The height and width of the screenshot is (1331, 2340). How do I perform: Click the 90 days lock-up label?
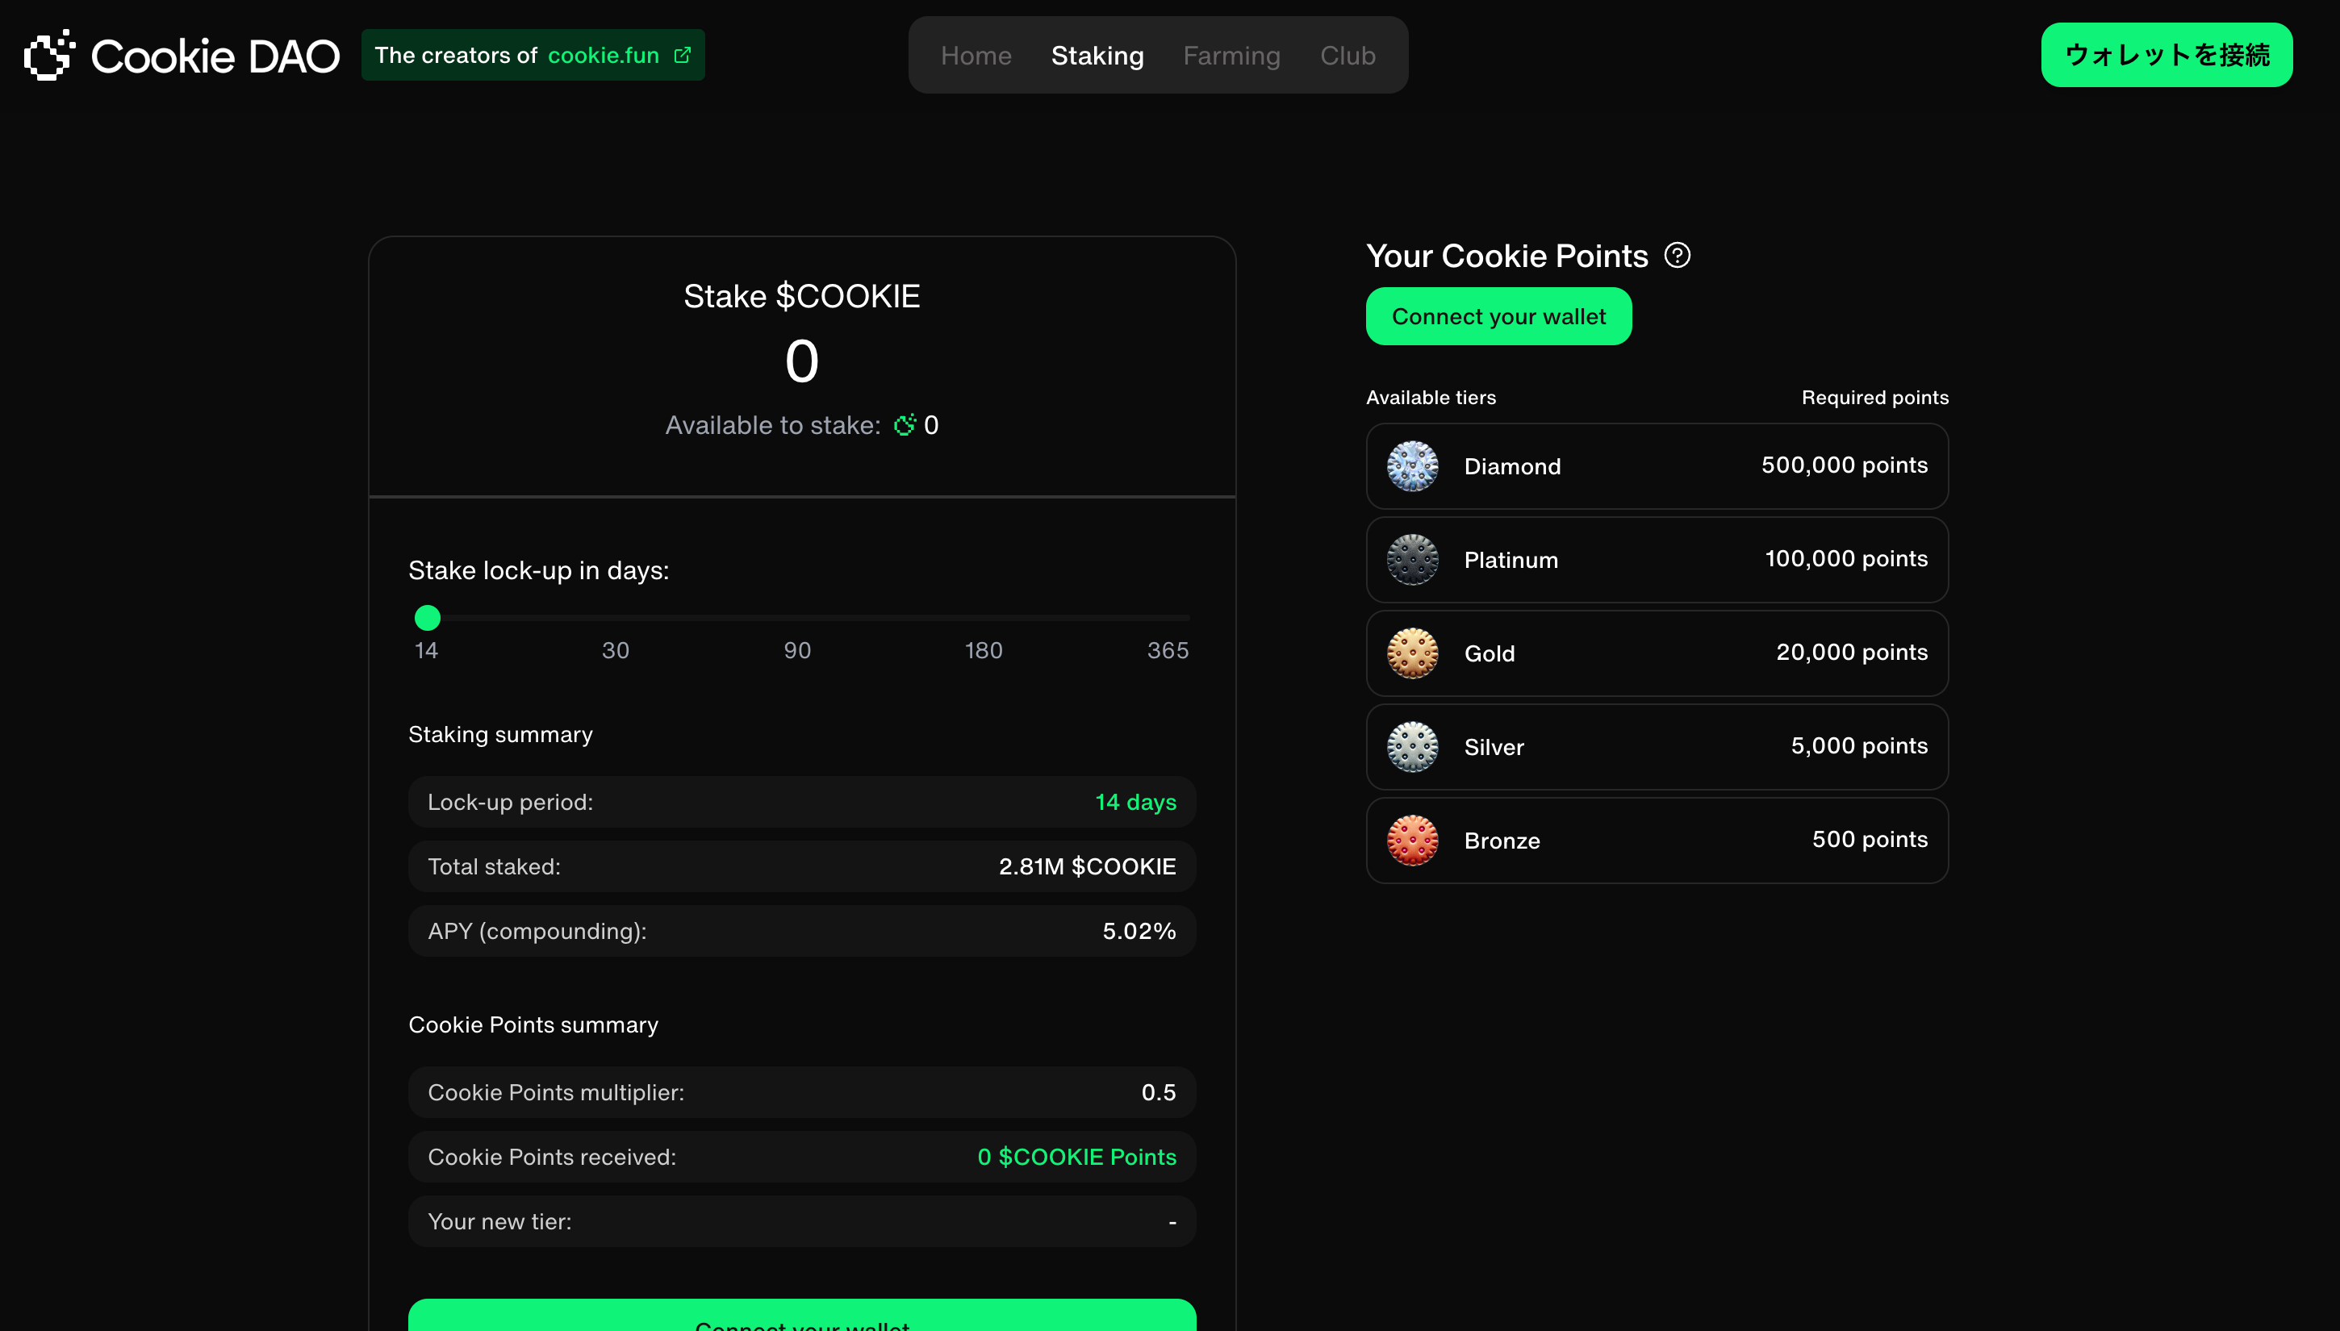(x=796, y=650)
